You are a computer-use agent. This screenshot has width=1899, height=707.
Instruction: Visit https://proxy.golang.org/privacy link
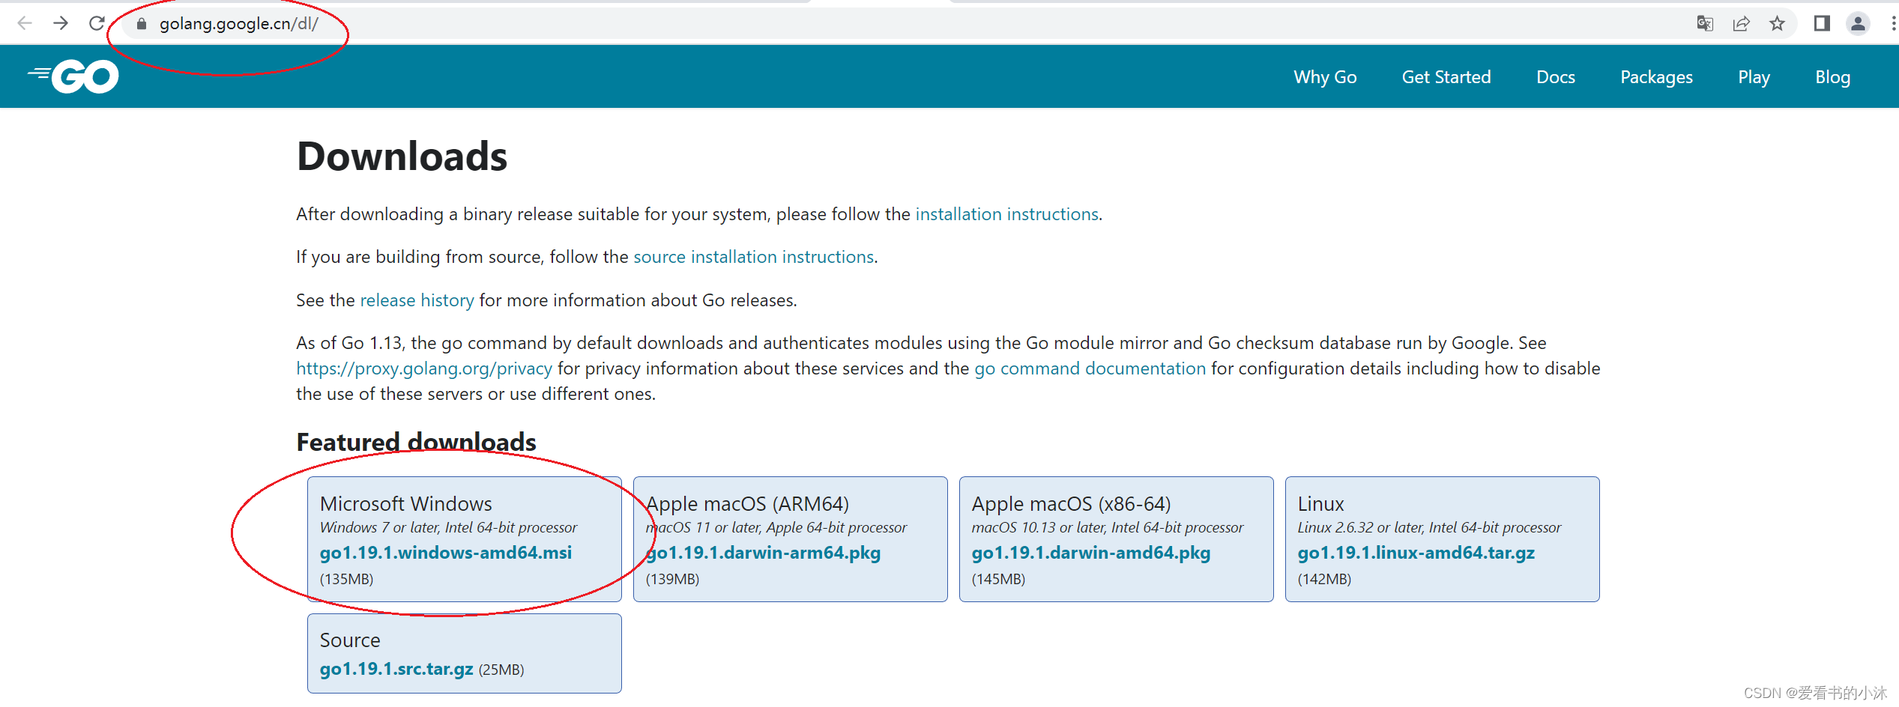(x=424, y=368)
